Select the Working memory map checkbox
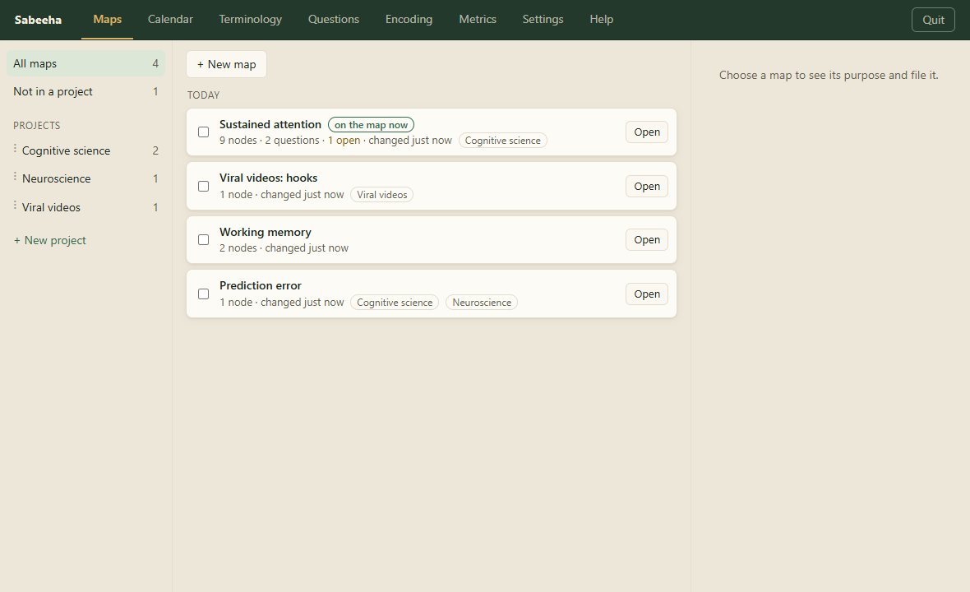Image resolution: width=970 pixels, height=592 pixels. pos(204,239)
